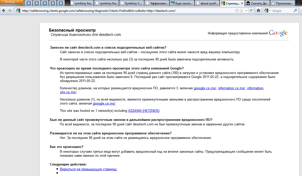This screenshot has height=176, width=302.
Task: Select the leftmost pinned VK tab
Action: coord(29,3)
